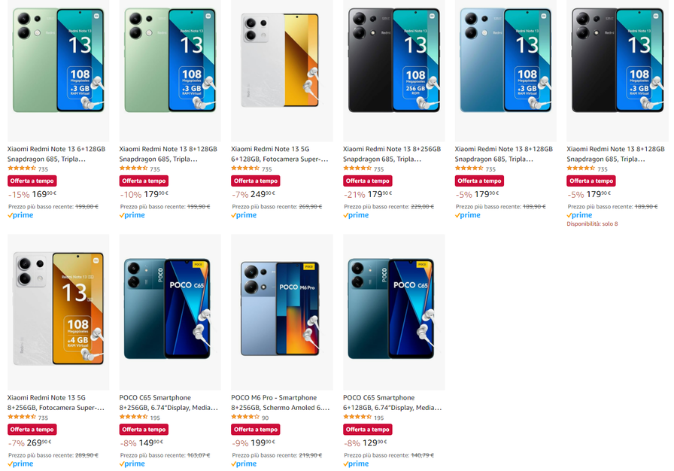Click the 90 reviews count for POCO M6 Pro
Image resolution: width=674 pixels, height=471 pixels.
pos(265,418)
